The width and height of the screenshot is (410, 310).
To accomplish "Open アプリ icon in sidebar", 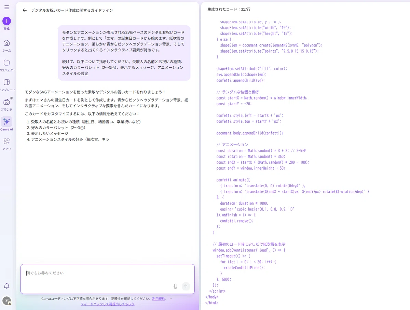I will pyautogui.click(x=6, y=141).
